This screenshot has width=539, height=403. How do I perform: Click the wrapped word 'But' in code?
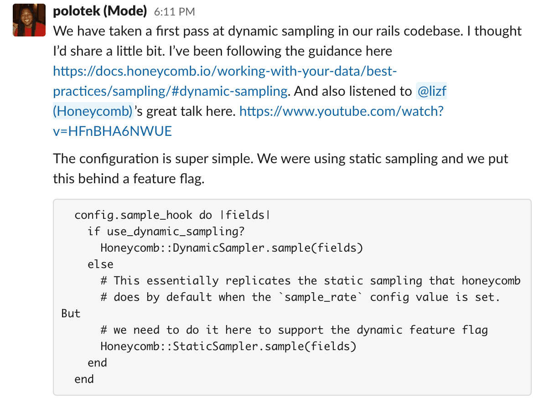click(71, 314)
